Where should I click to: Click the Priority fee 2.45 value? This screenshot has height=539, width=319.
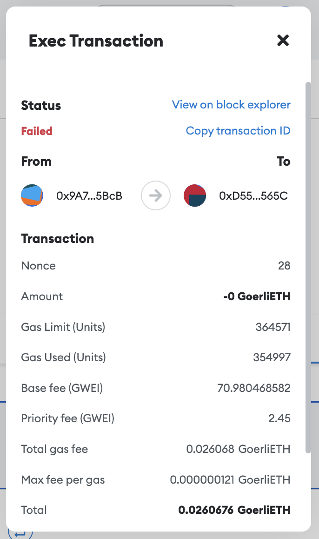(x=279, y=418)
